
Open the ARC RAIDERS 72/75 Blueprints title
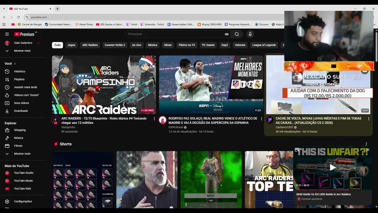[104, 120]
